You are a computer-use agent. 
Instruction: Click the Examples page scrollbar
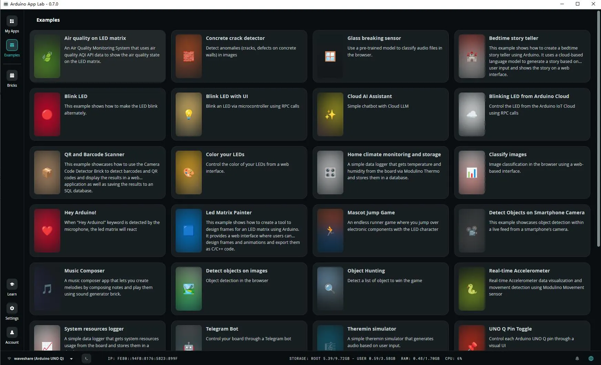(x=599, y=128)
